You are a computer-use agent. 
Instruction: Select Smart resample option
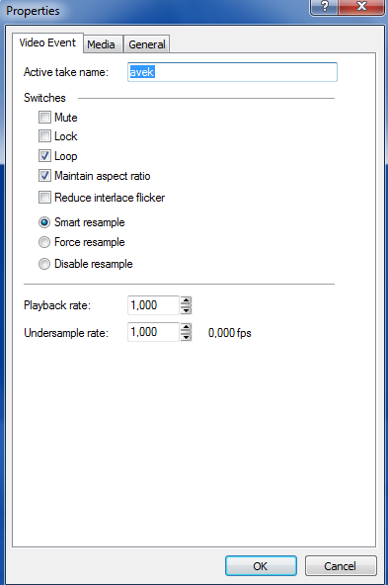[44, 222]
